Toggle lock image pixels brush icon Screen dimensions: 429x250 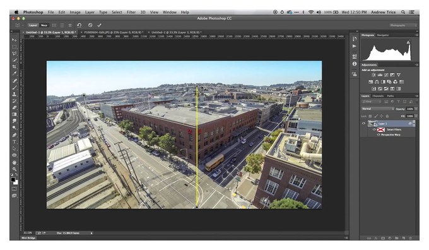coord(376,116)
